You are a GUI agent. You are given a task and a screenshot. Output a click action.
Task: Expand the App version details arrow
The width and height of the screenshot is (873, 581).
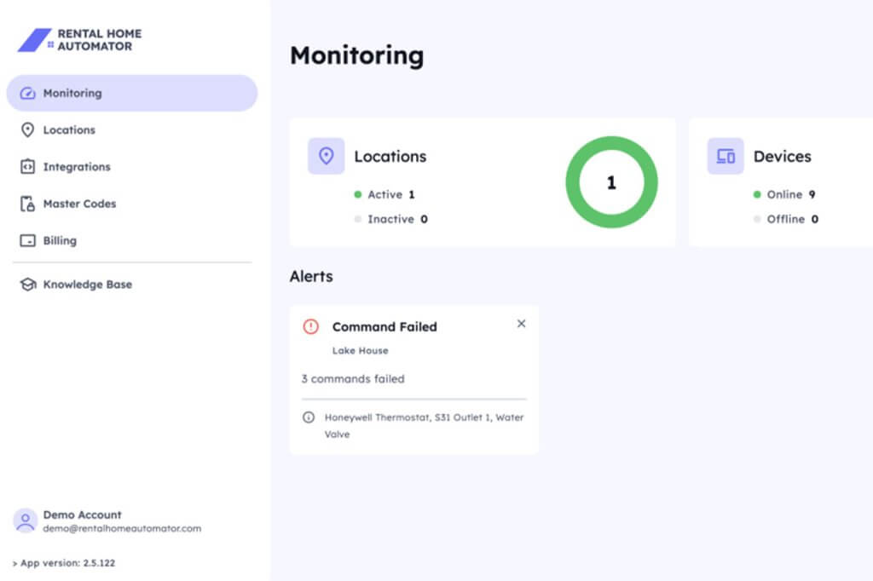14,563
